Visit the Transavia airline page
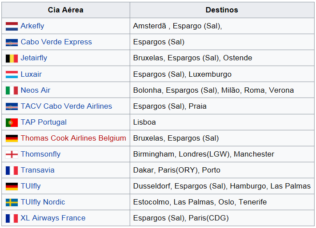This screenshot has height=228, width=316. (37, 170)
